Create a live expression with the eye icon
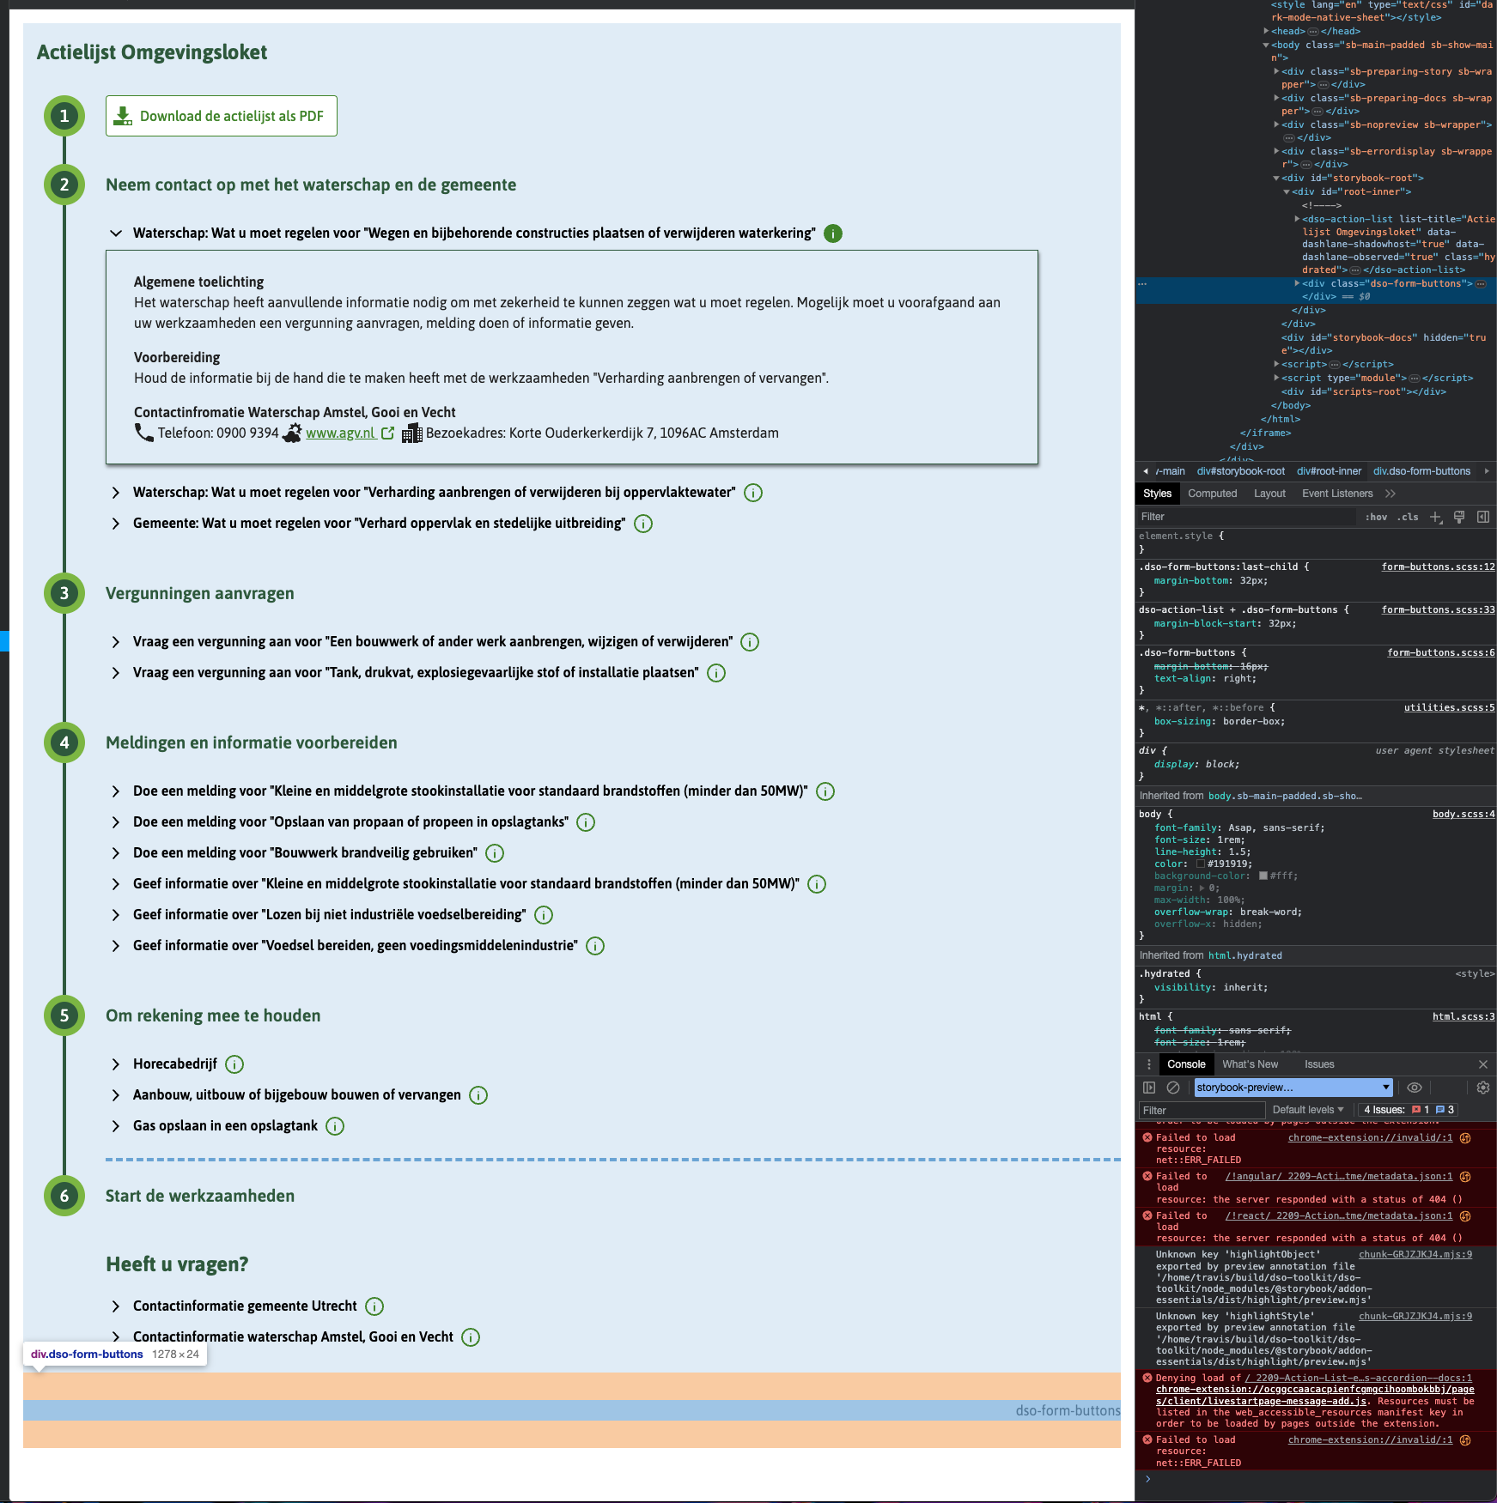The image size is (1497, 1503). [x=1415, y=1088]
